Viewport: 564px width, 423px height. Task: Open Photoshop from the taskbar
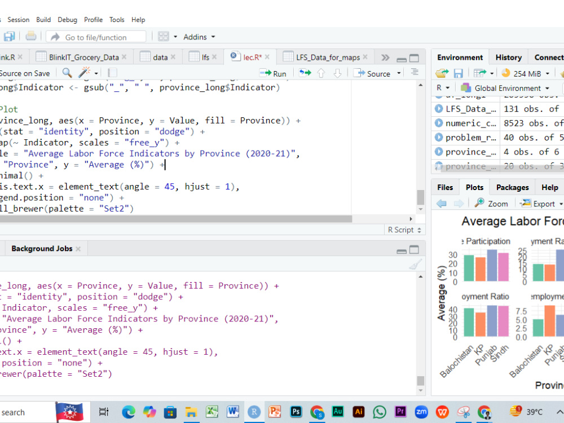point(296,412)
